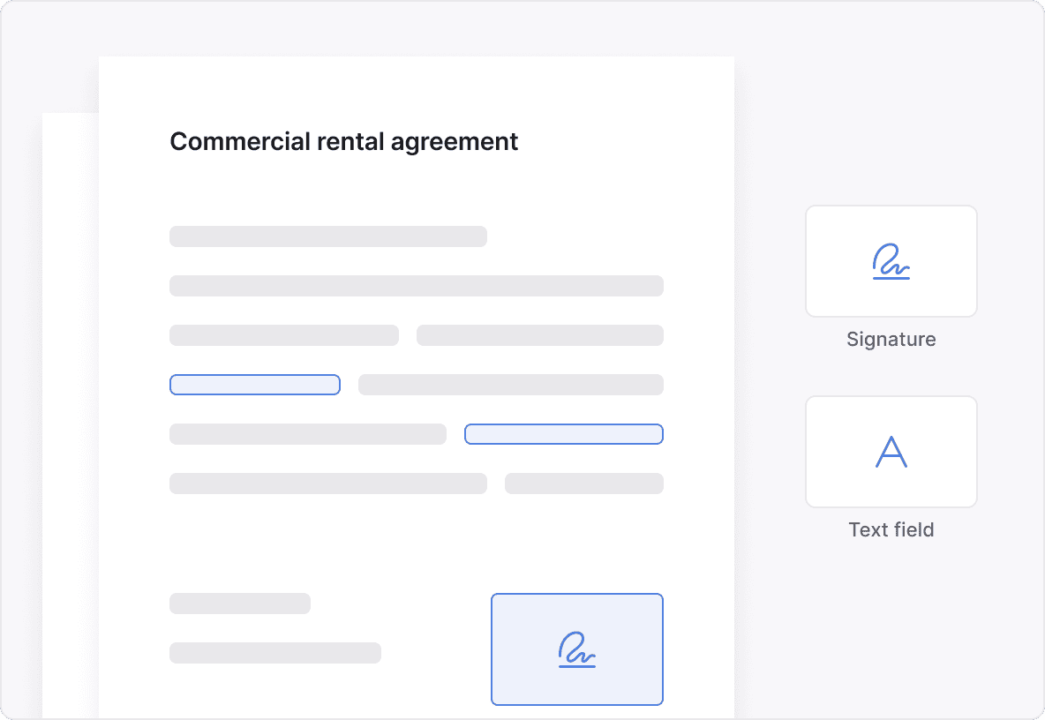Select the back page behind the document
The image size is (1045, 720).
pyautogui.click(x=70, y=415)
